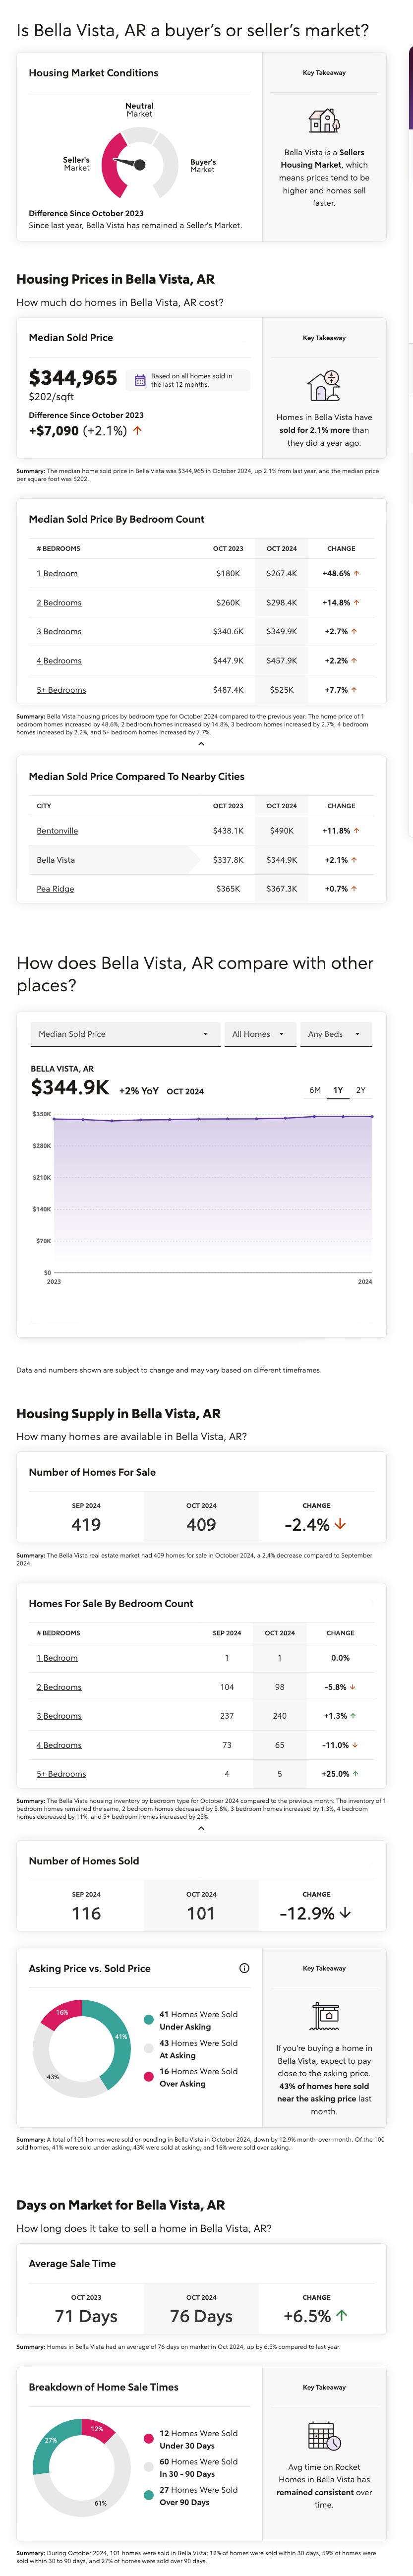Select the 3 Bedrooms price link

(x=59, y=631)
